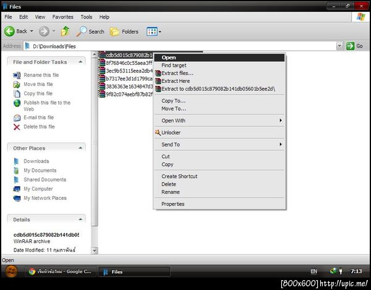Choose Cut in the context menu
Image resolution: width=371 pixels, height=290 pixels.
[220, 156]
